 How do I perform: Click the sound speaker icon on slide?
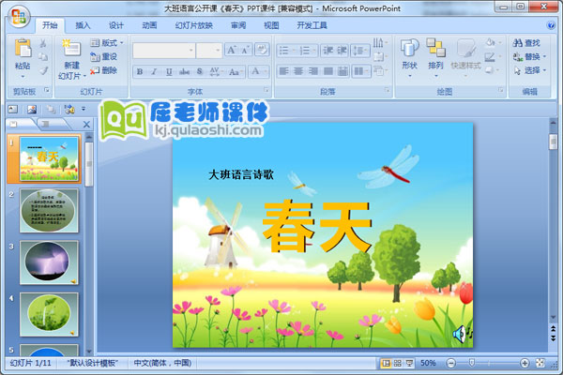[462, 335]
